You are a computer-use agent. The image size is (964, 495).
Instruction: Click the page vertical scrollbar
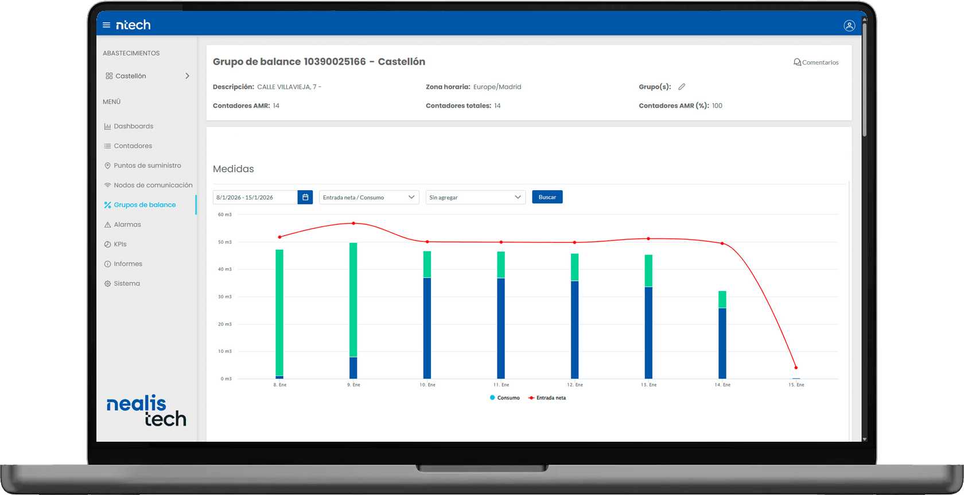[864, 80]
